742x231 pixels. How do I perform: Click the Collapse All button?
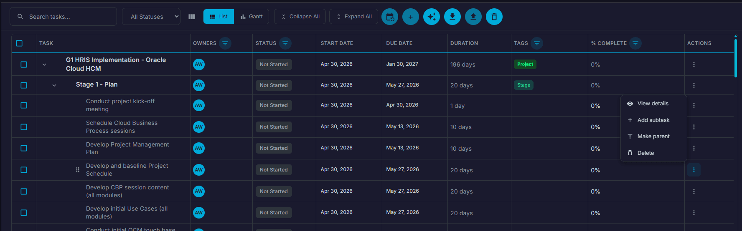tap(300, 17)
